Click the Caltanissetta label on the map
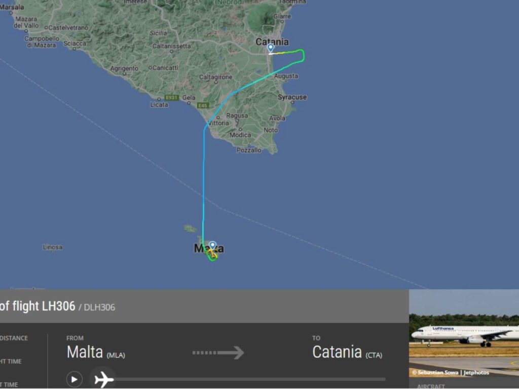This screenshot has width=519, height=389. (x=171, y=46)
